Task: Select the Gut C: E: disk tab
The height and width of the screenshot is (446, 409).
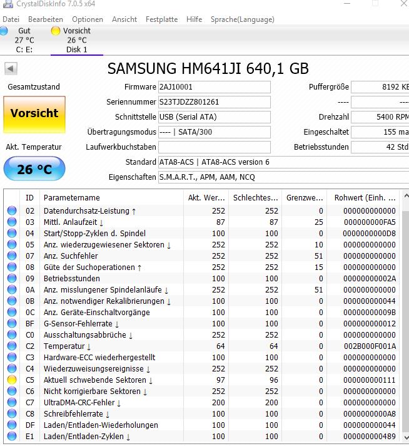Action: point(20,40)
